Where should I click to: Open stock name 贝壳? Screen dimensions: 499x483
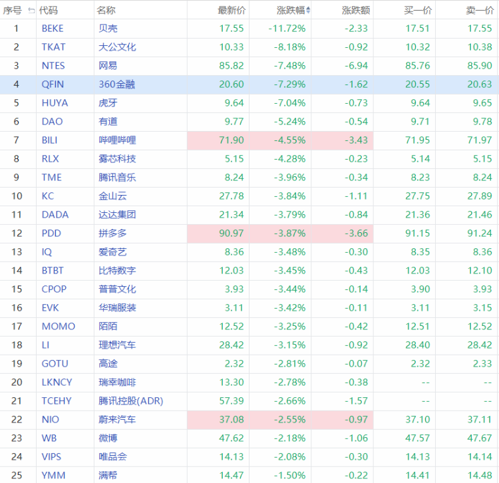click(x=108, y=29)
